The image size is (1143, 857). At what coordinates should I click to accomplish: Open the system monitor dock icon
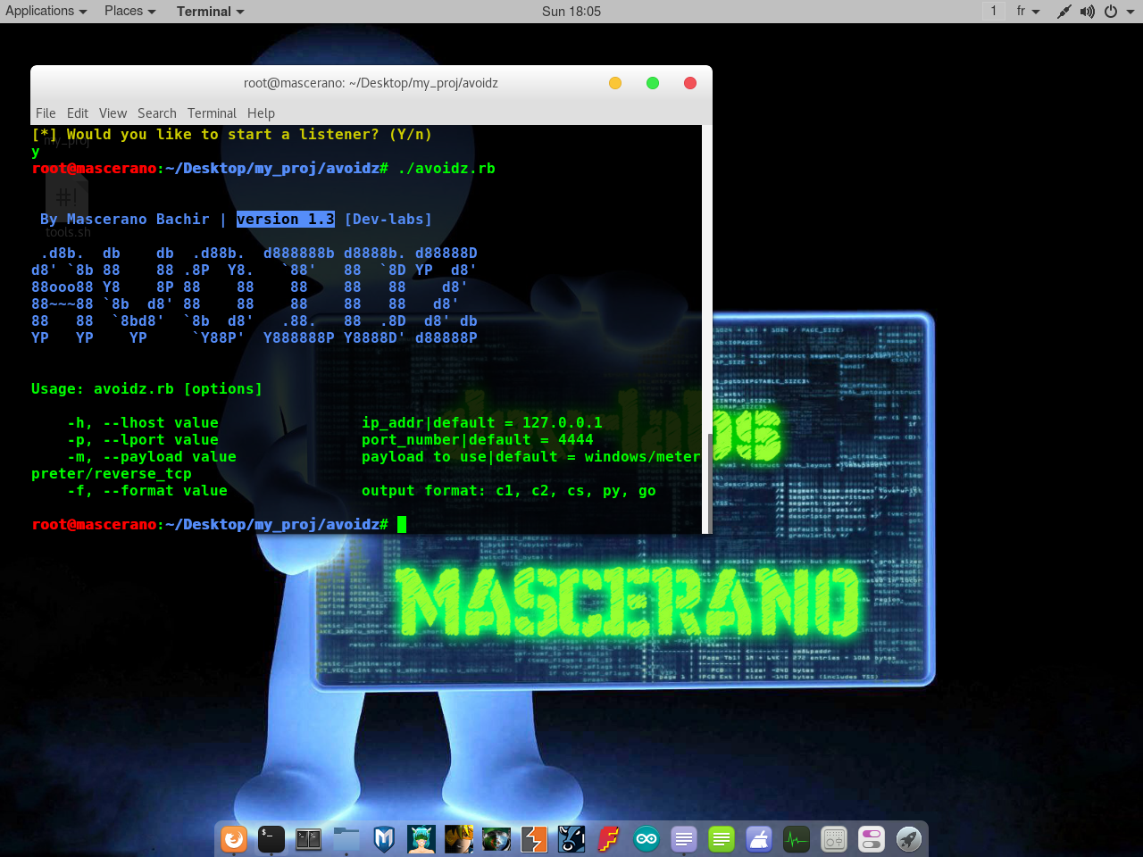pyautogui.click(x=797, y=839)
